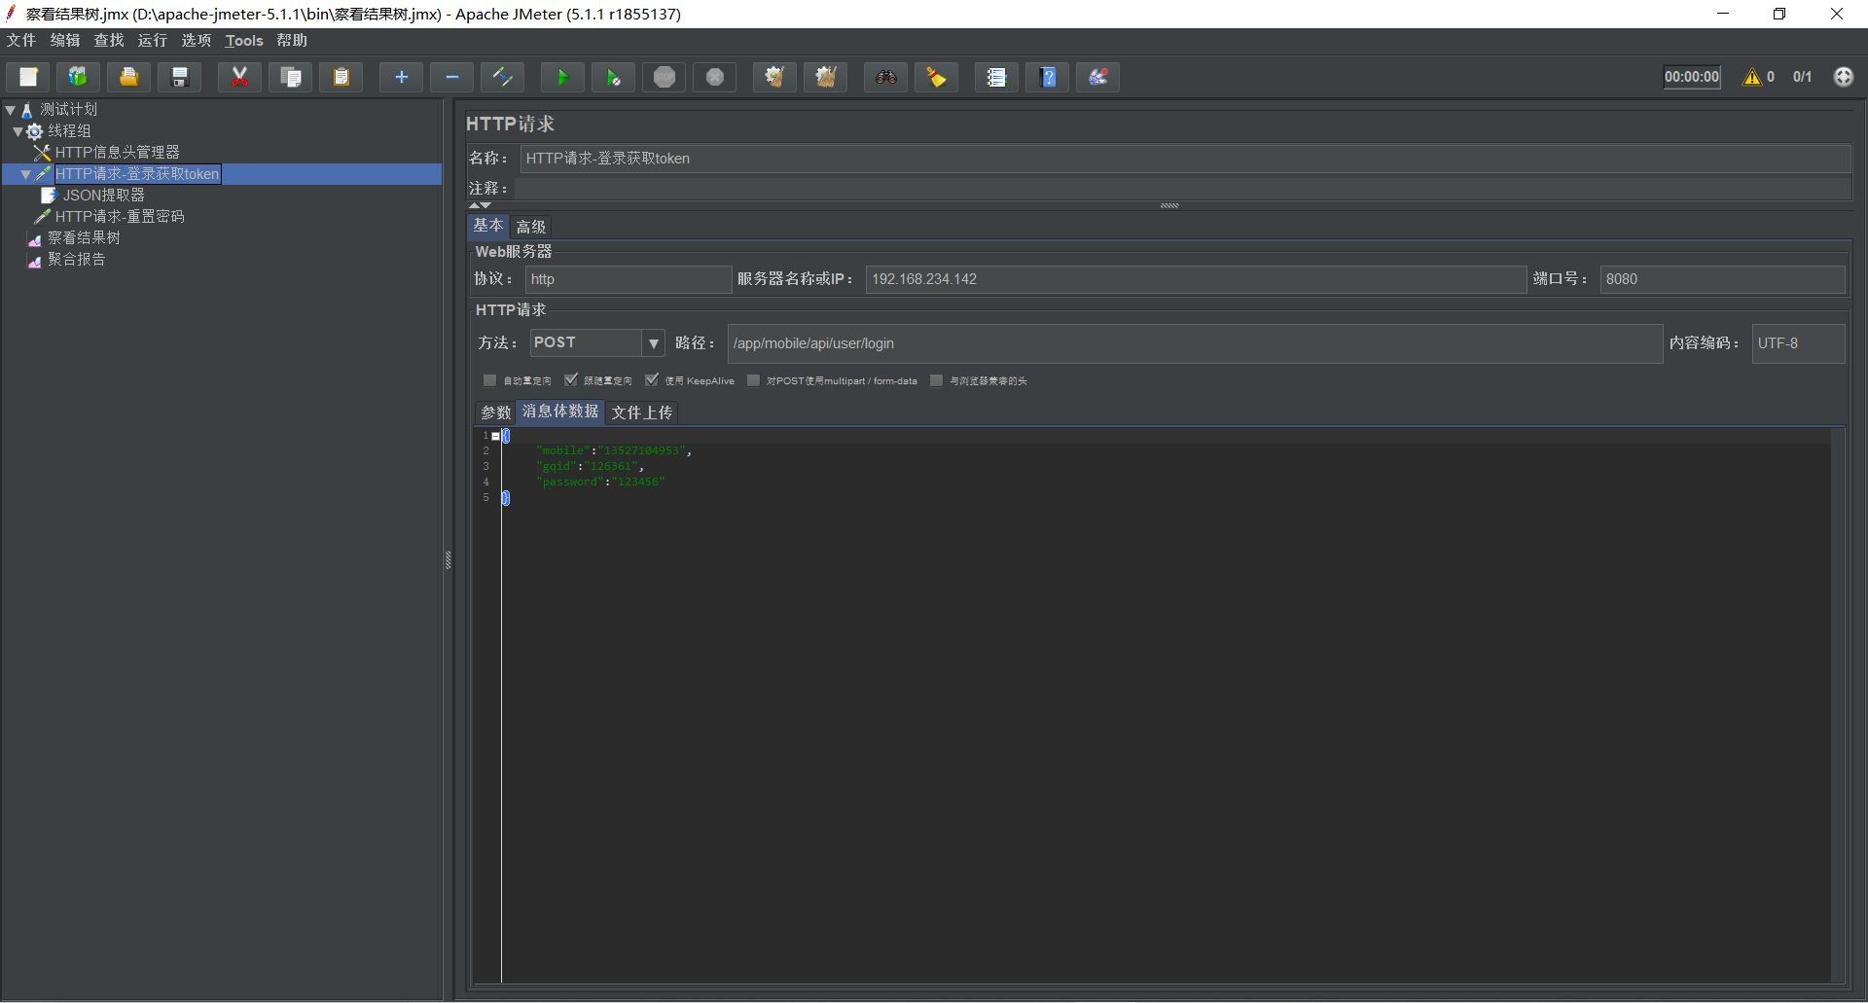The width and height of the screenshot is (1868, 1003).
Task: Open the HTTP method dropdown showing POST
Action: point(653,342)
